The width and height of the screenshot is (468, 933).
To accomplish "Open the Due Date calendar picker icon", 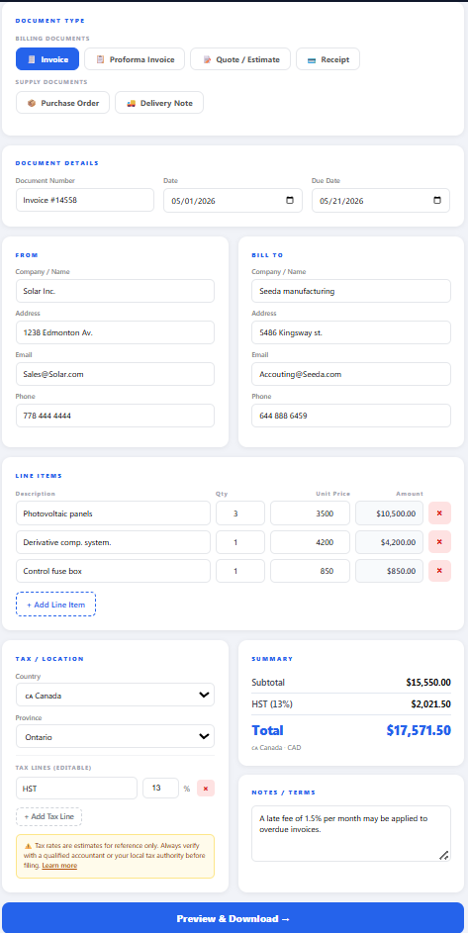I will 437,201.
